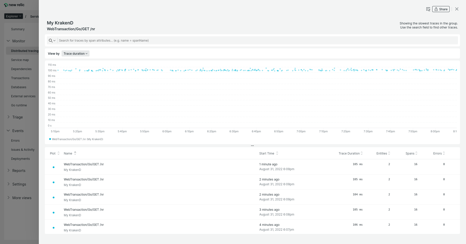
Task: Click the New Relic logo
Action: (x=14, y=5)
